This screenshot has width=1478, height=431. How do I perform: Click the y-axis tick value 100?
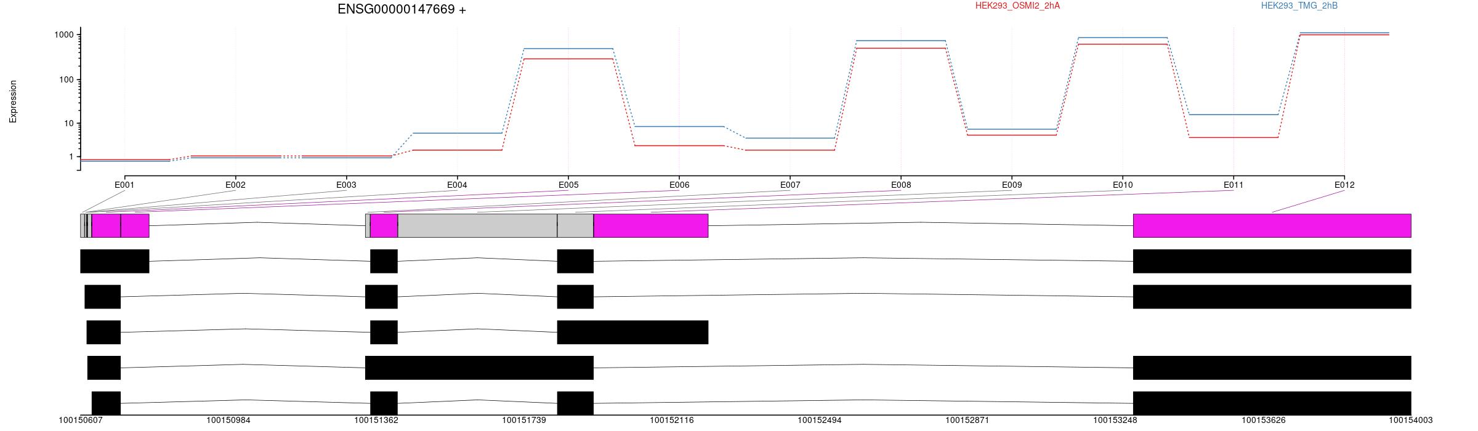tap(67, 80)
